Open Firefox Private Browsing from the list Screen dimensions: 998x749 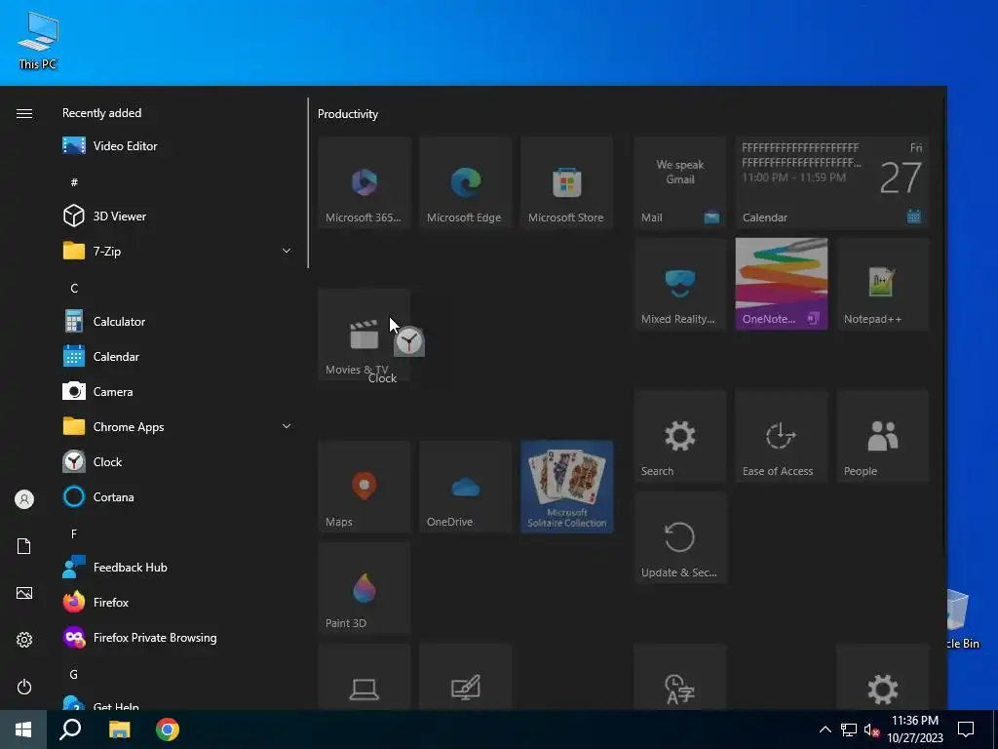click(178, 638)
